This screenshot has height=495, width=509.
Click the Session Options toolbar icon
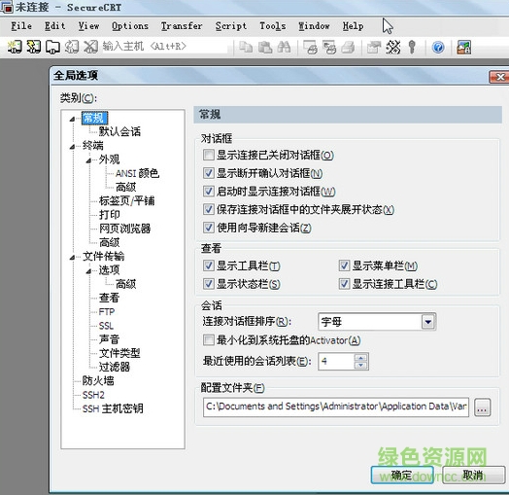374,47
